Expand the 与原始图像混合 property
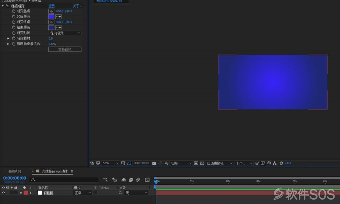 point(8,44)
